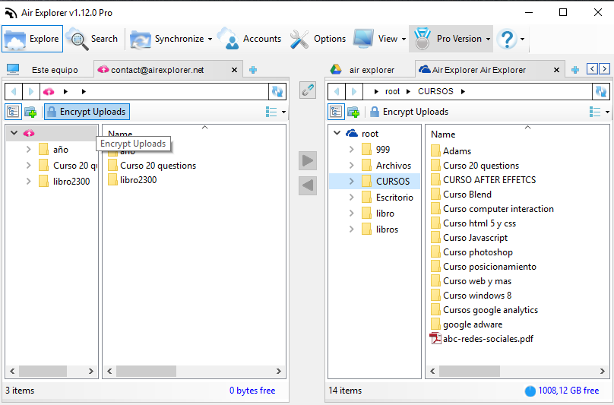Click the 0 bytes free label

[252, 391]
